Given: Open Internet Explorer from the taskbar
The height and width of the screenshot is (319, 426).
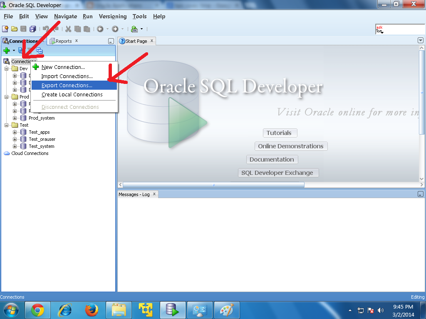Looking at the screenshot, I should (x=65, y=310).
